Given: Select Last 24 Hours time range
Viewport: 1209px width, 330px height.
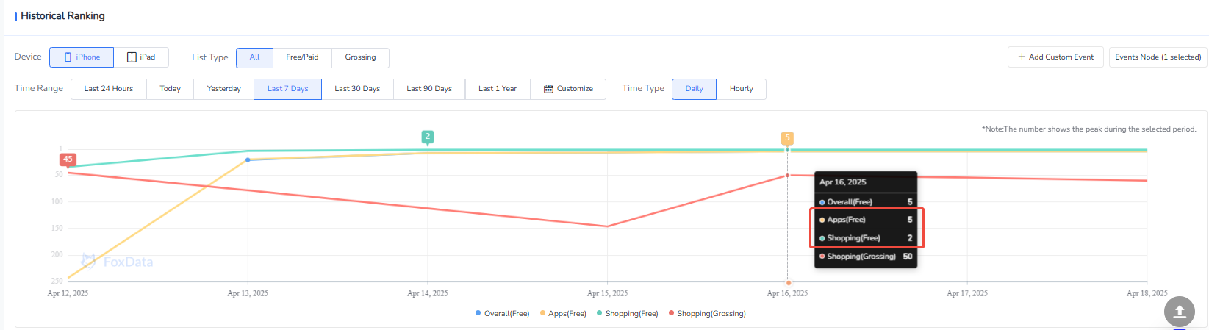Looking at the screenshot, I should [x=109, y=89].
